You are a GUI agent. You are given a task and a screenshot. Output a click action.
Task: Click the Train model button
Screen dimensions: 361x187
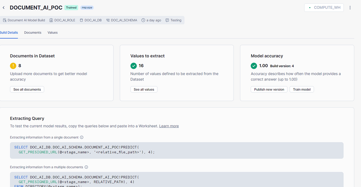[302, 89]
